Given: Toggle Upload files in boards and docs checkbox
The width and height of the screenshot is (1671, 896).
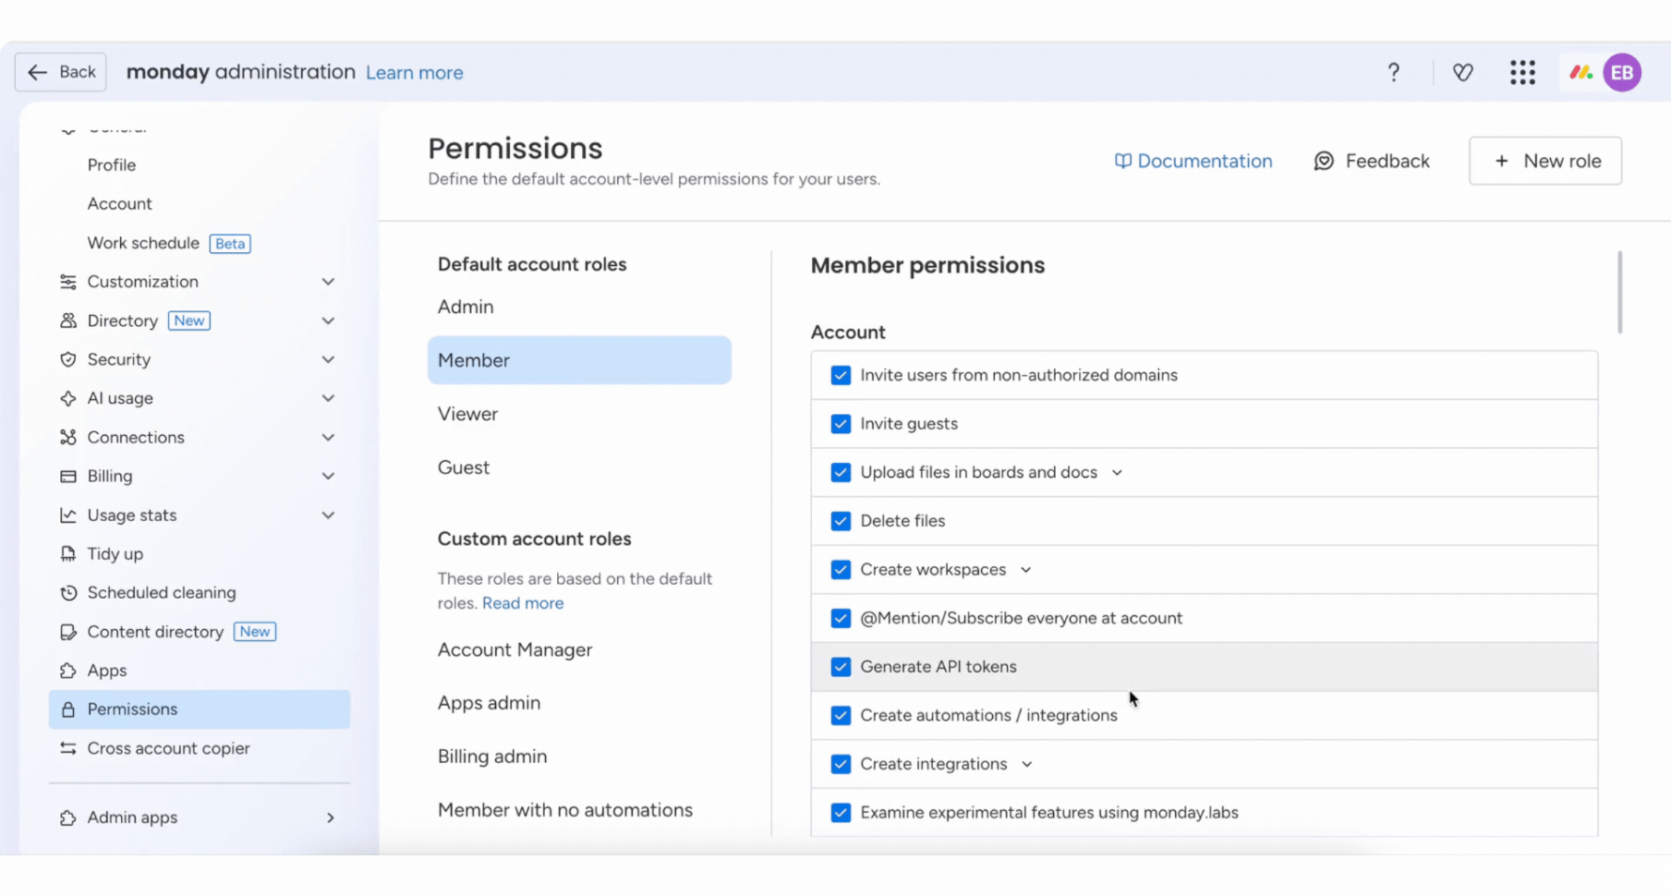Looking at the screenshot, I should [841, 472].
